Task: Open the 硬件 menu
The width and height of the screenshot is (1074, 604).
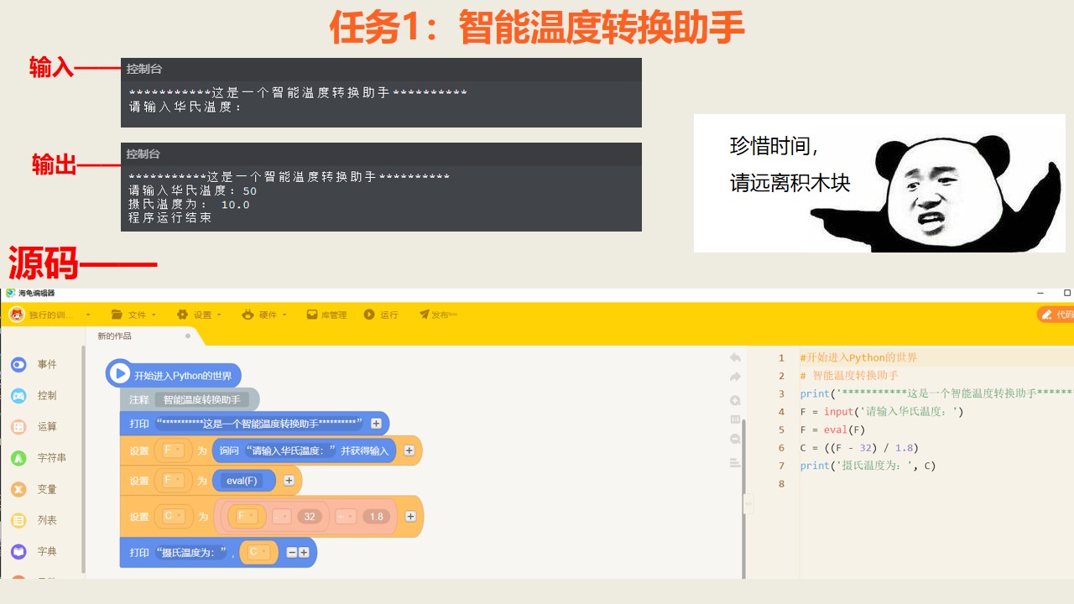Action: point(264,315)
